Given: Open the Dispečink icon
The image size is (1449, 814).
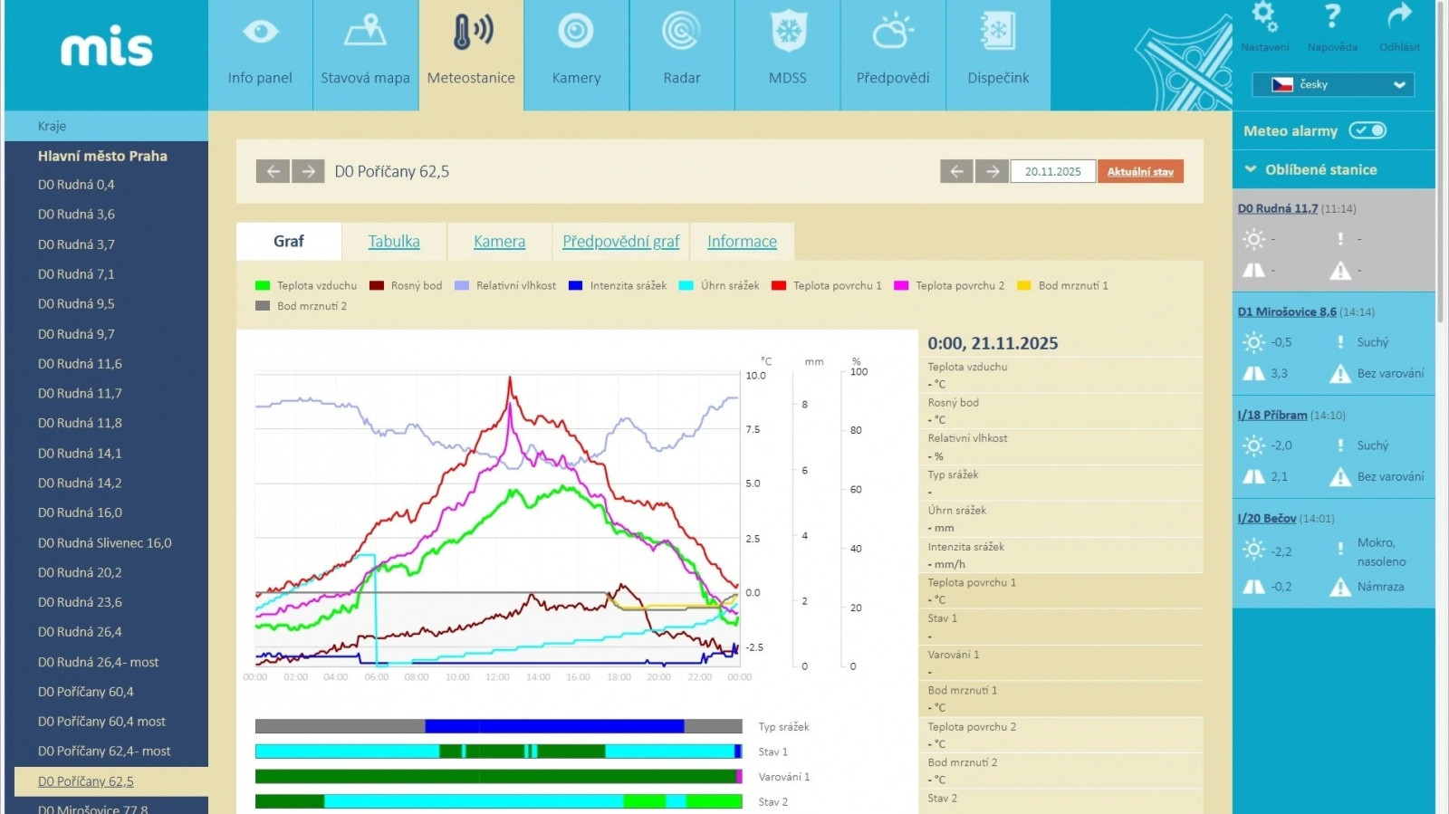Looking at the screenshot, I should point(997,33).
